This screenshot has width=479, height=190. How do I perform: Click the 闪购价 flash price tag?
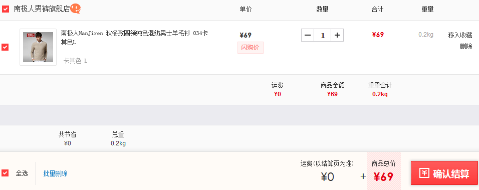pyautogui.click(x=250, y=48)
